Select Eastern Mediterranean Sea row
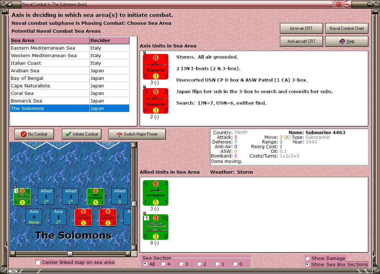 (x=69, y=48)
